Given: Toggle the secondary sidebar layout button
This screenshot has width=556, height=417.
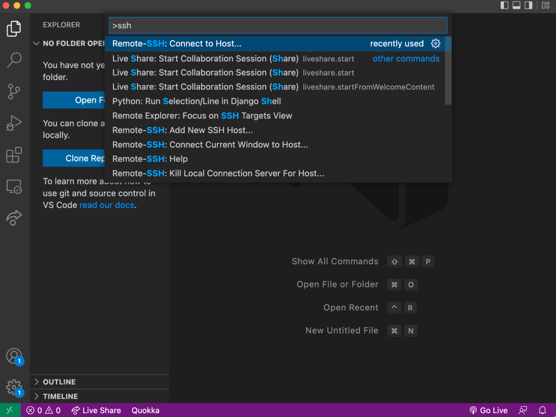Looking at the screenshot, I should click(x=528, y=5).
